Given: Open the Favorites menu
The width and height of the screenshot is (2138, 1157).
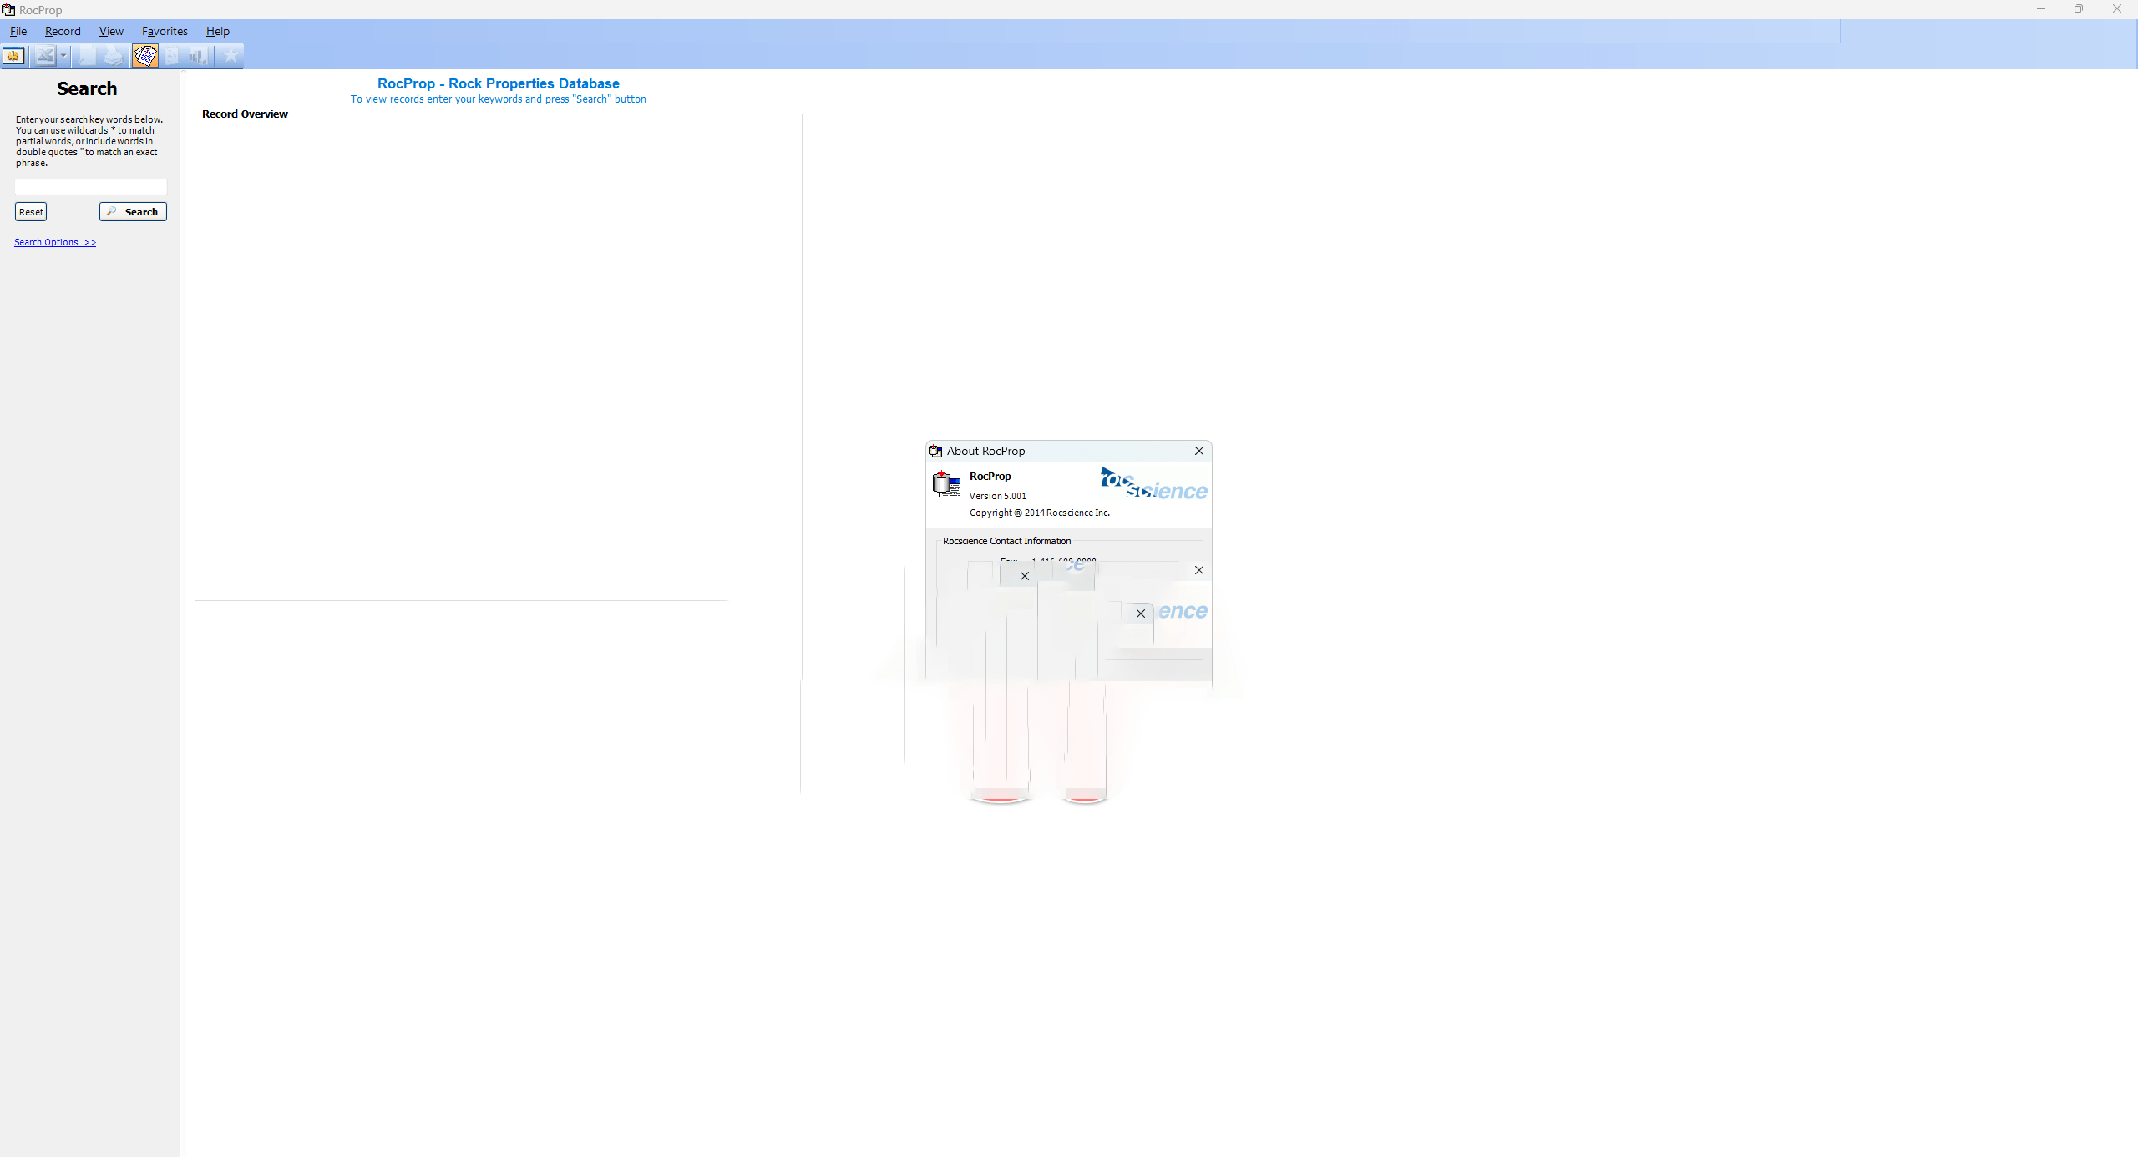Looking at the screenshot, I should 165,31.
